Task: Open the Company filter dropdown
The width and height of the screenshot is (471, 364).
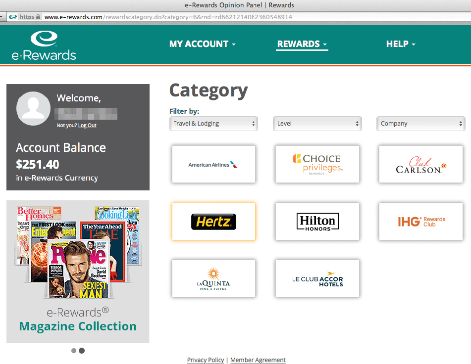Action: 421,124
